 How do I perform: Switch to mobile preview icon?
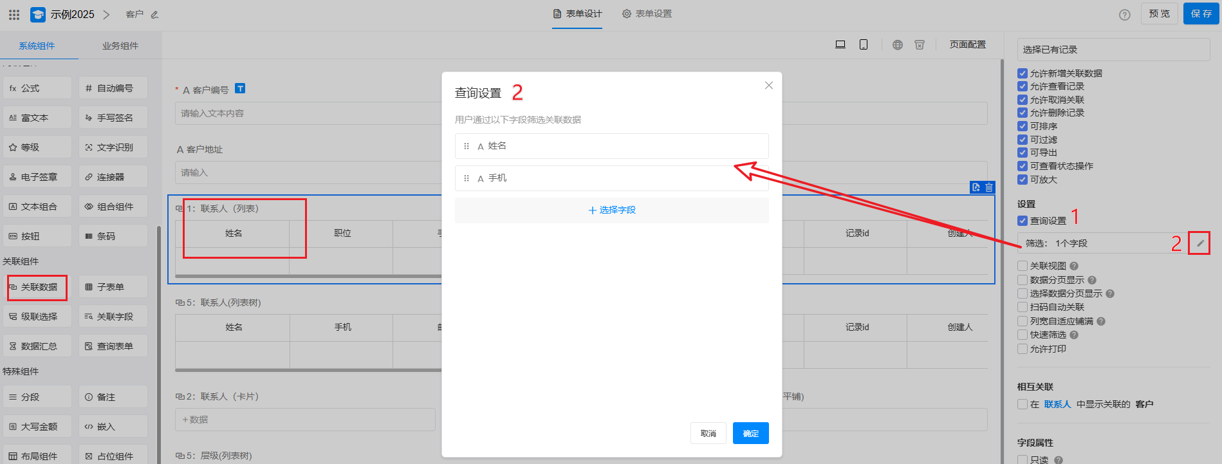[864, 44]
